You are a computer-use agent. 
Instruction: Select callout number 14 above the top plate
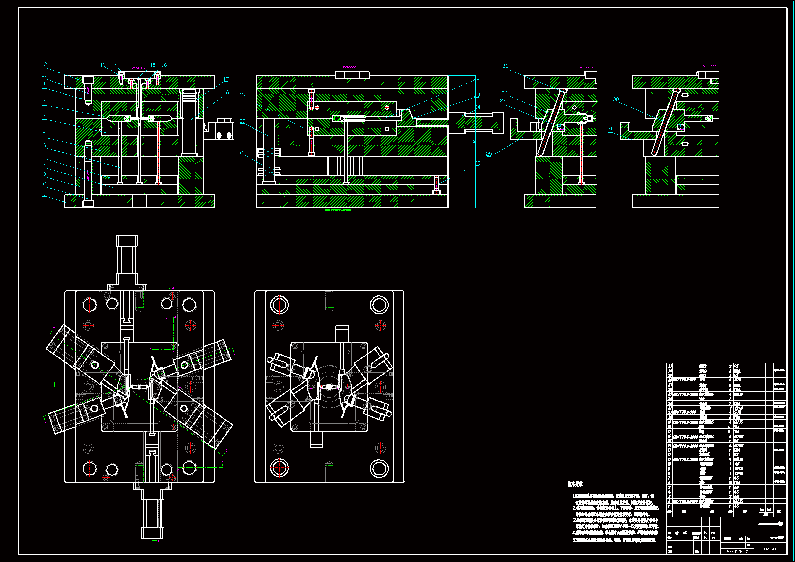[x=115, y=65]
